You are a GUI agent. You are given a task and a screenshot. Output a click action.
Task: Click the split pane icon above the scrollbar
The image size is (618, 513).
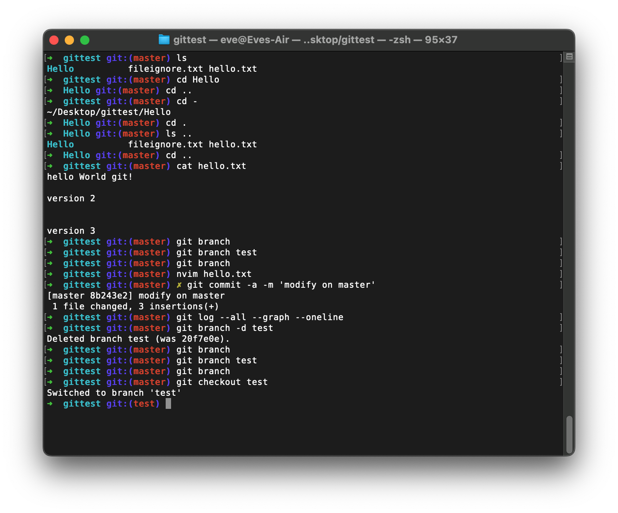569,57
